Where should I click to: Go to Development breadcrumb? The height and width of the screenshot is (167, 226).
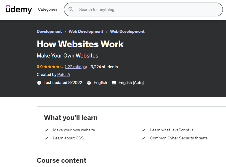click(49, 31)
